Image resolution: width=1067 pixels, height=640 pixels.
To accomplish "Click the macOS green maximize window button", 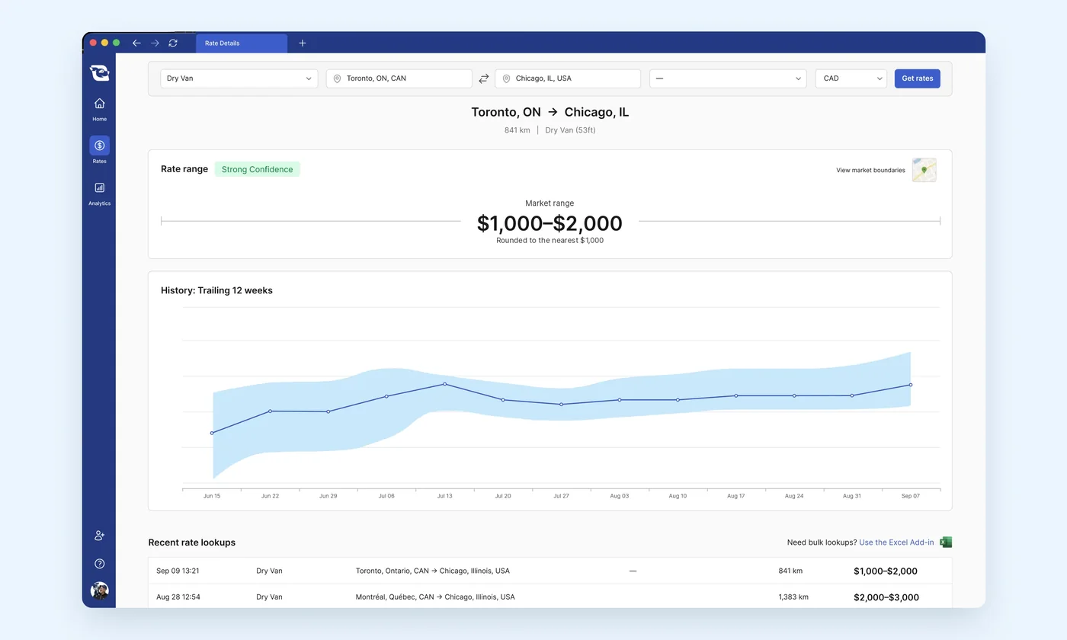I will 117,43.
